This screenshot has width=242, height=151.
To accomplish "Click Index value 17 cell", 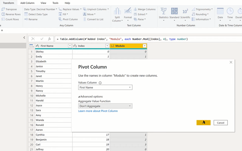I will pyautogui.click(x=91, y=135).
